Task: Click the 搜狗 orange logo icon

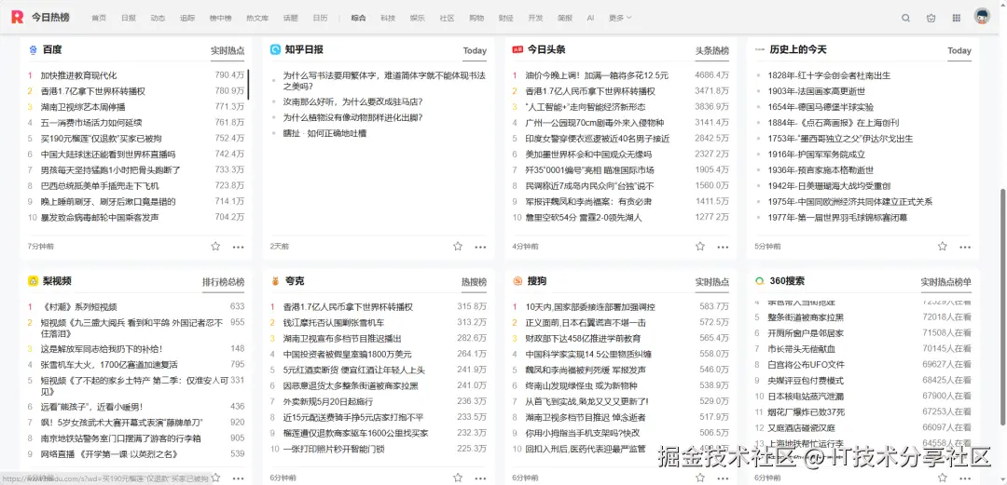Action: (x=517, y=281)
